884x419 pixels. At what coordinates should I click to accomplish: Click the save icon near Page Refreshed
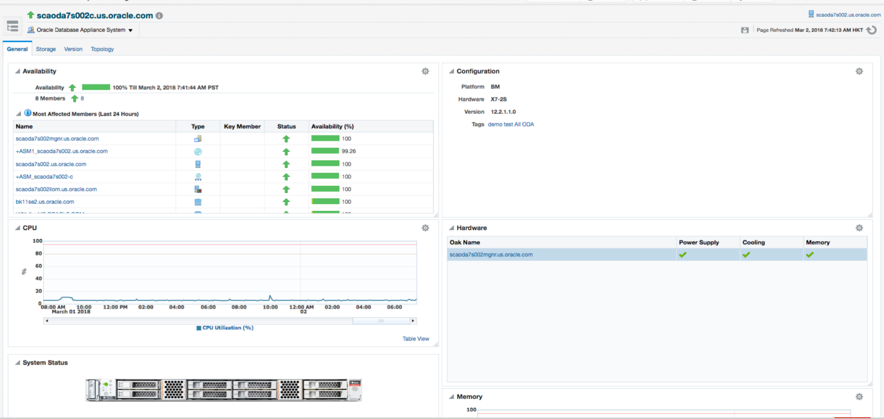[x=745, y=30]
